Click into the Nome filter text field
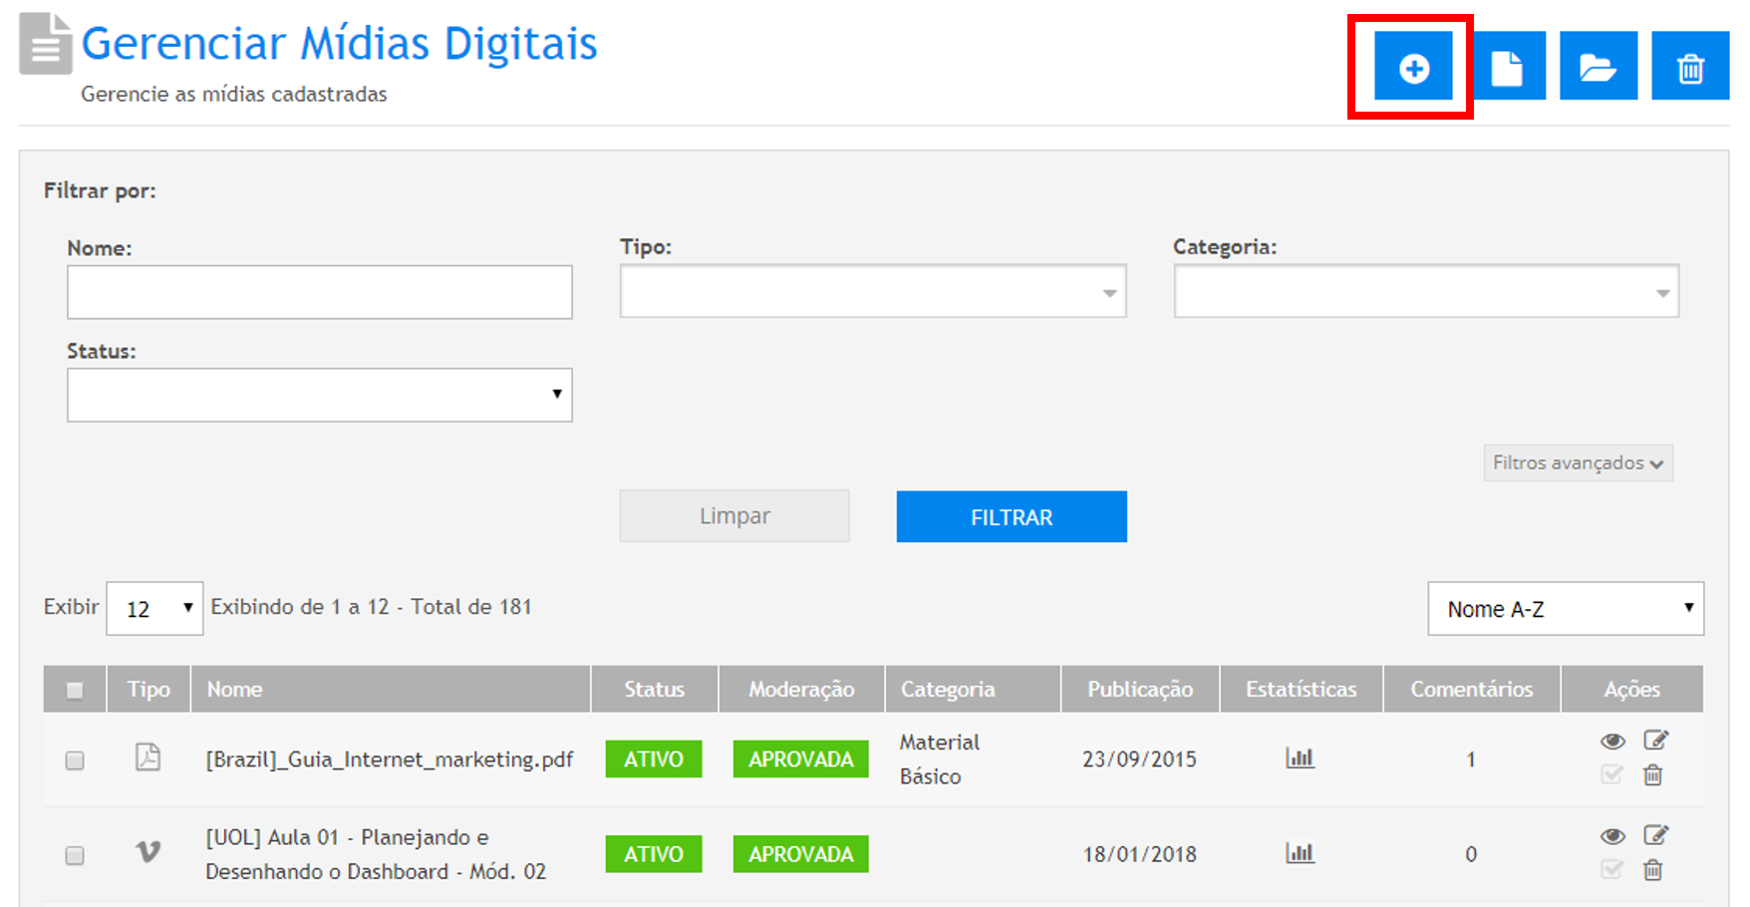 (x=319, y=292)
